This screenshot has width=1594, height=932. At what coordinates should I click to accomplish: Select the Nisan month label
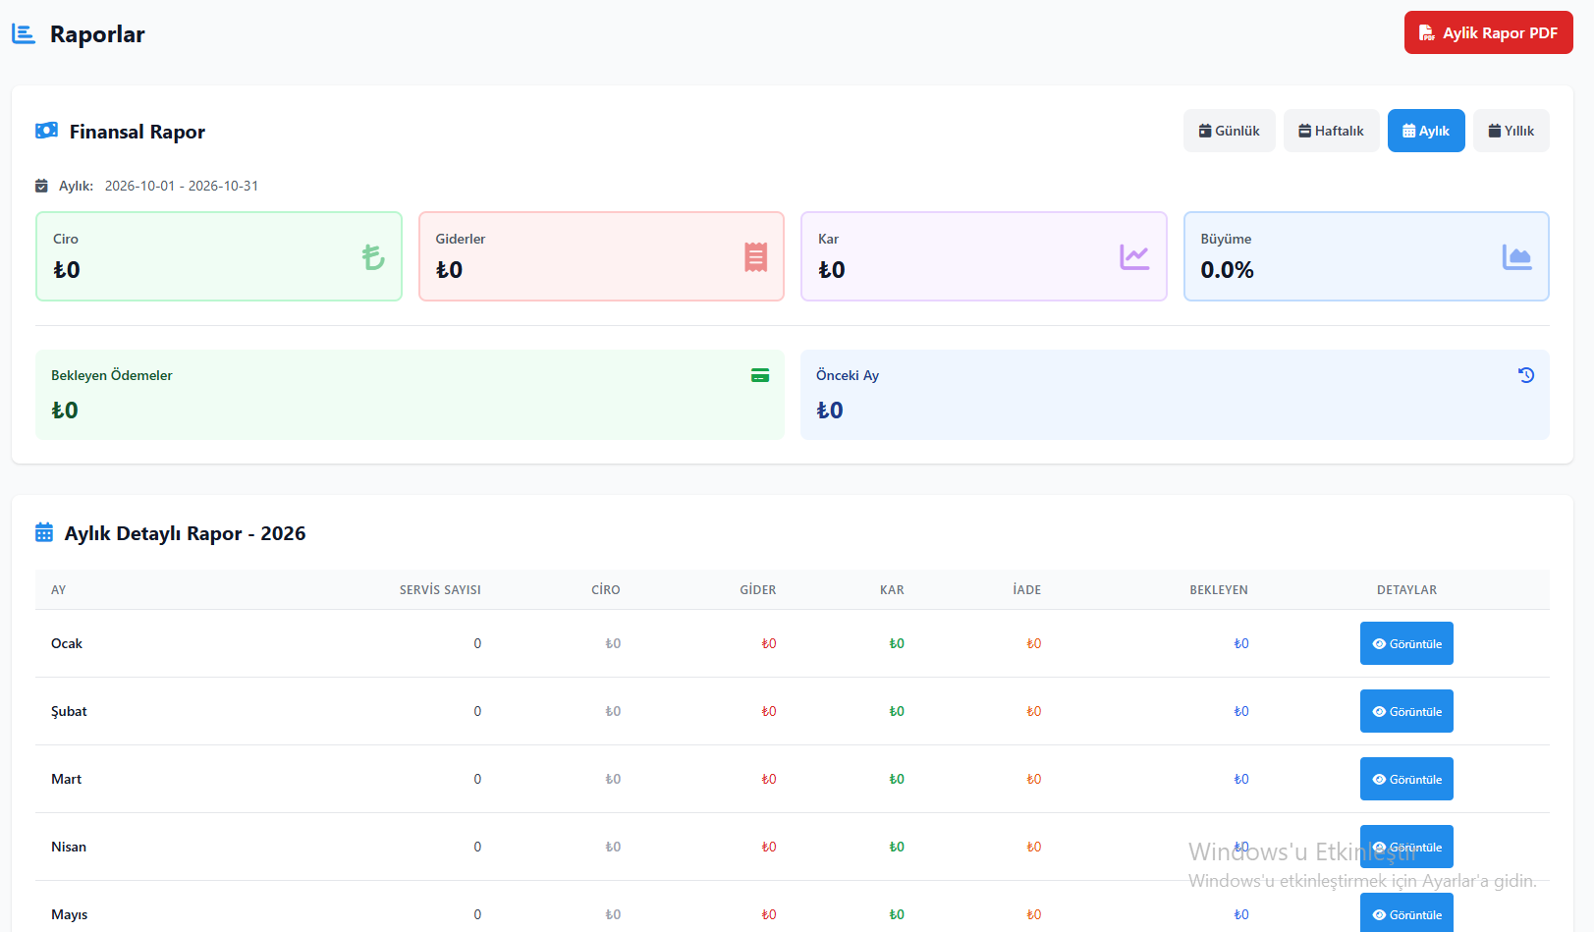click(69, 847)
